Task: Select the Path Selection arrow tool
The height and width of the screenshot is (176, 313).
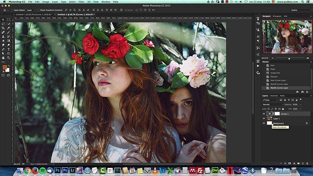Action: (3, 53)
